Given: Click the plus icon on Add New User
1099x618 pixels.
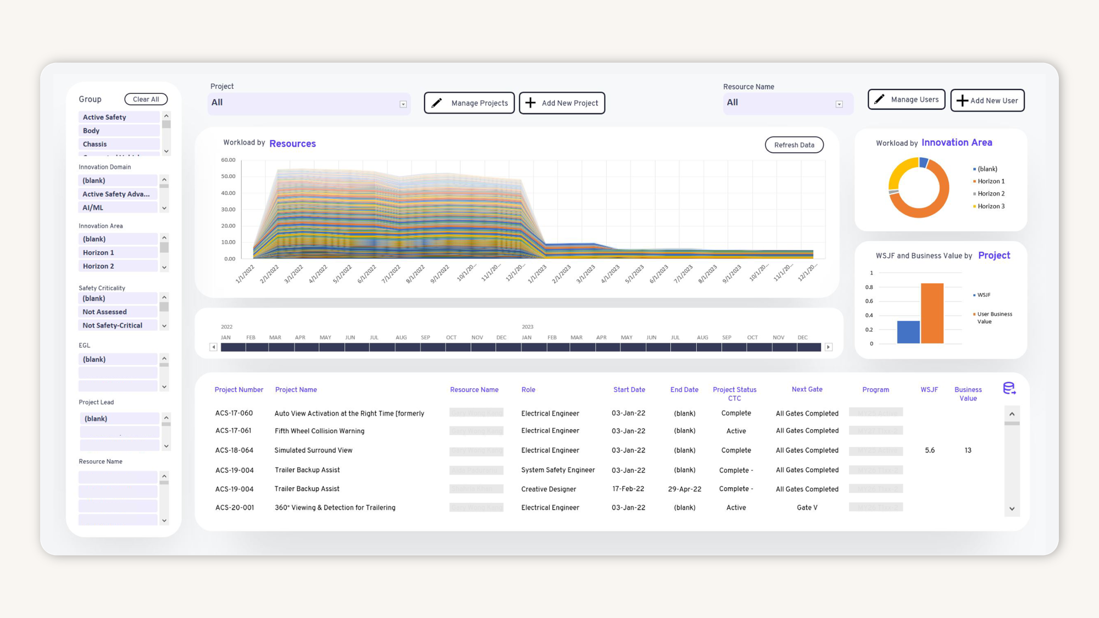Looking at the screenshot, I should point(962,101).
